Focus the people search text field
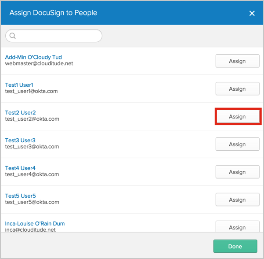This screenshot has height=259, width=264. point(57,36)
